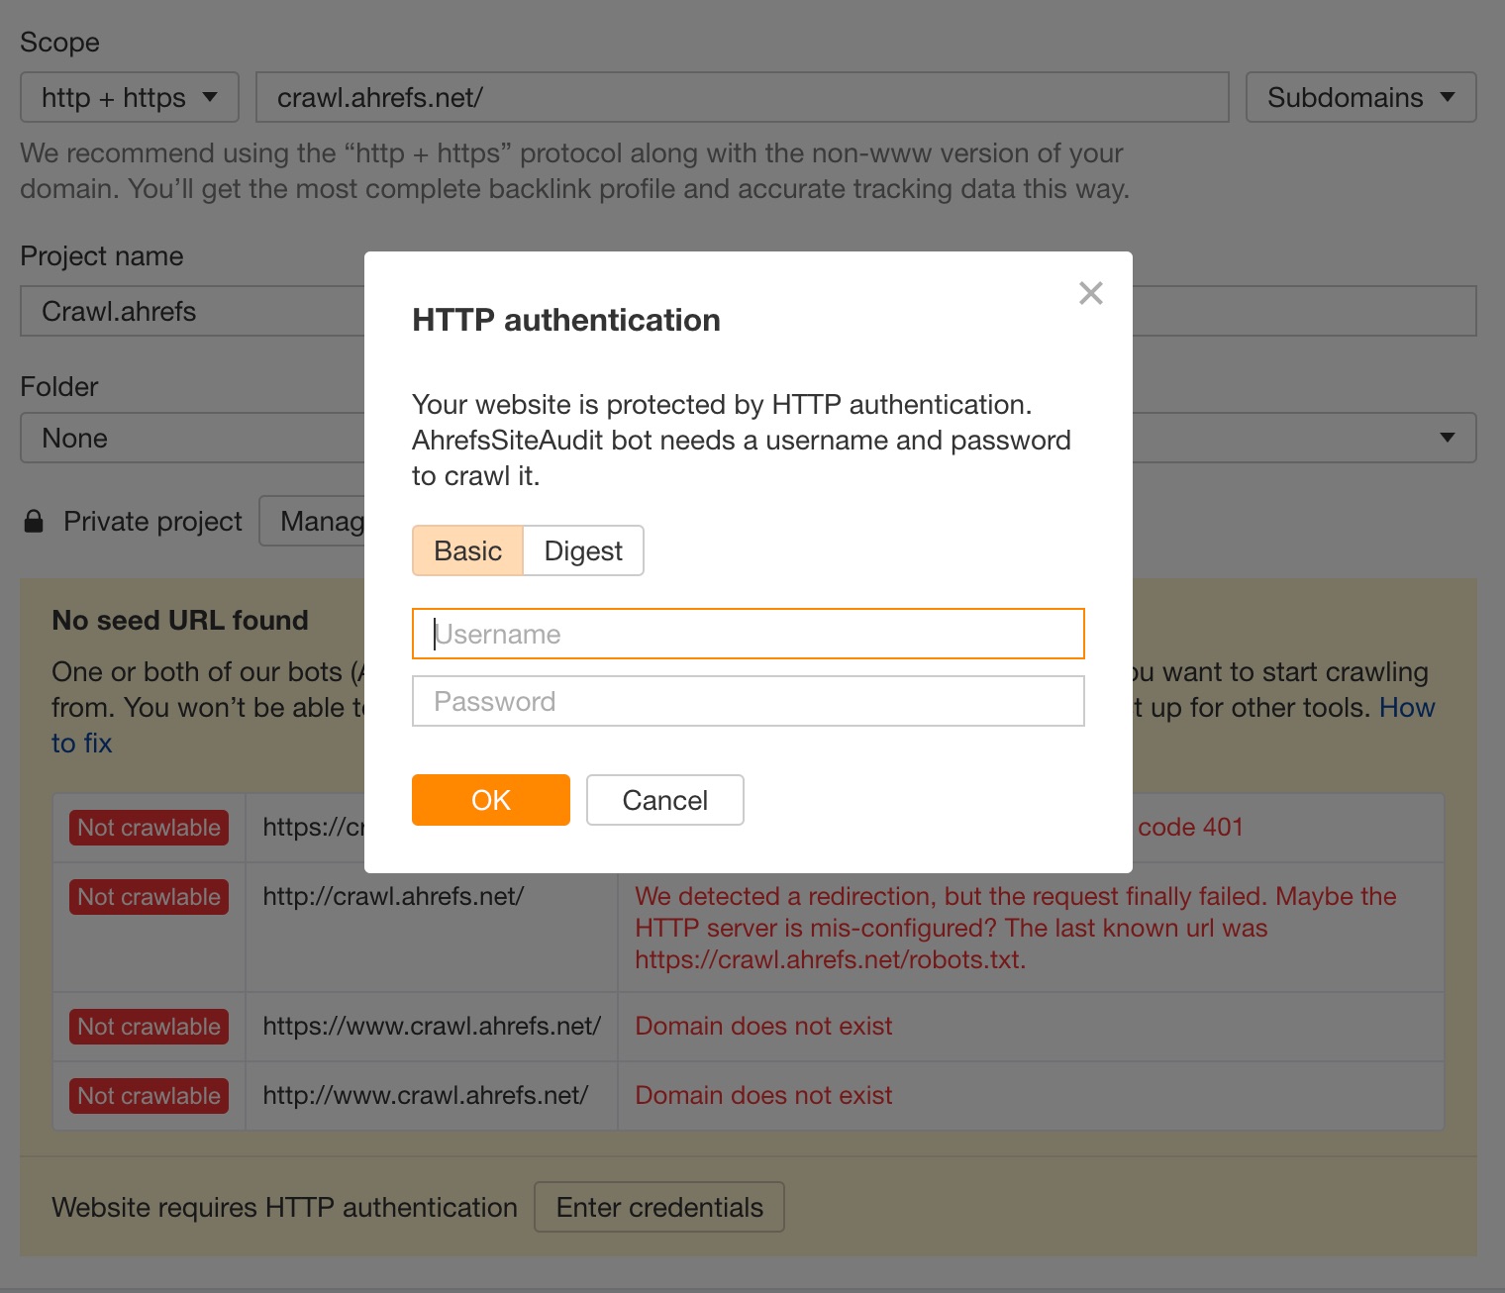Click the OK button to submit credentials

490,800
